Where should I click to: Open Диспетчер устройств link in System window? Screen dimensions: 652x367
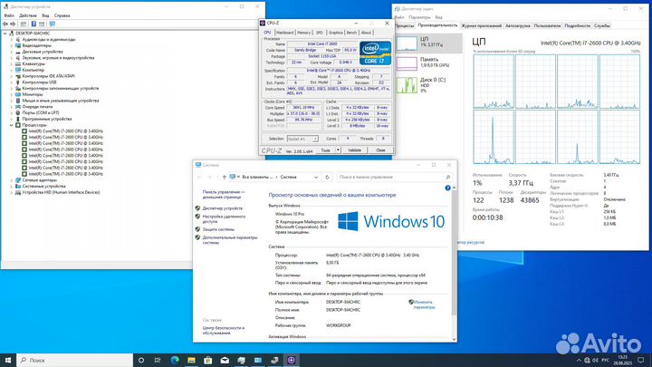coord(223,208)
